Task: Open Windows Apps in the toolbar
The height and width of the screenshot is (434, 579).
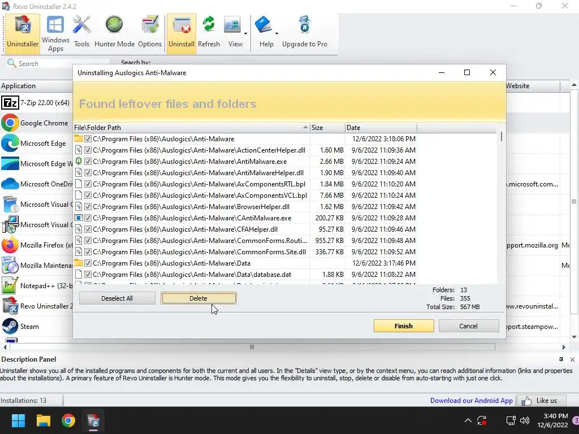Action: click(x=55, y=33)
